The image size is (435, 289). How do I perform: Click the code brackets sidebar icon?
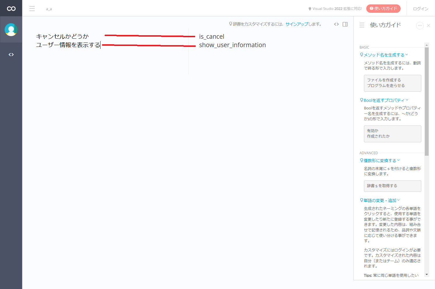click(x=11, y=55)
